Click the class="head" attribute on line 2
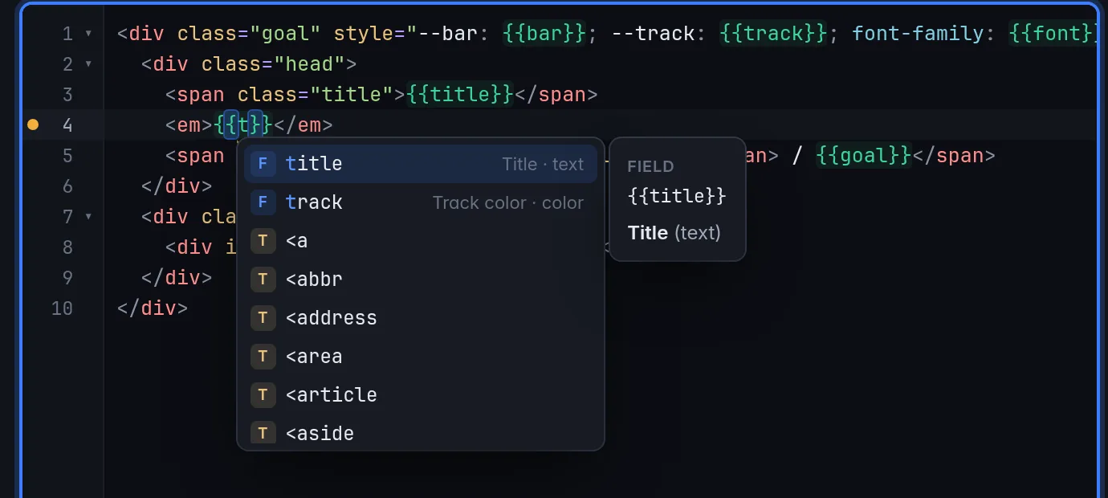Viewport: 1108px width, 498px height. tap(273, 64)
